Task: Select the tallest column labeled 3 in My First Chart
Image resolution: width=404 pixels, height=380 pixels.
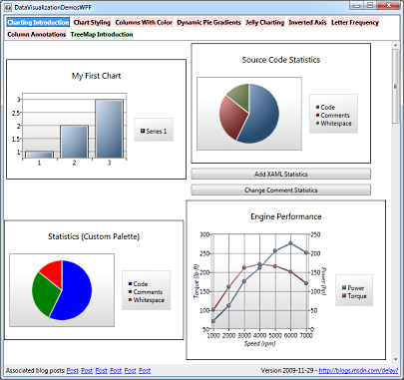Action: pos(109,129)
